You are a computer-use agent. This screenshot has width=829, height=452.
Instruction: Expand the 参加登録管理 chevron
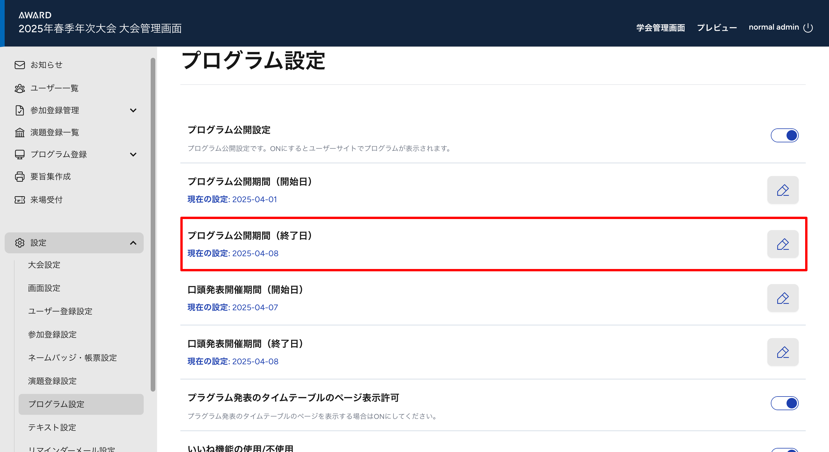click(133, 110)
